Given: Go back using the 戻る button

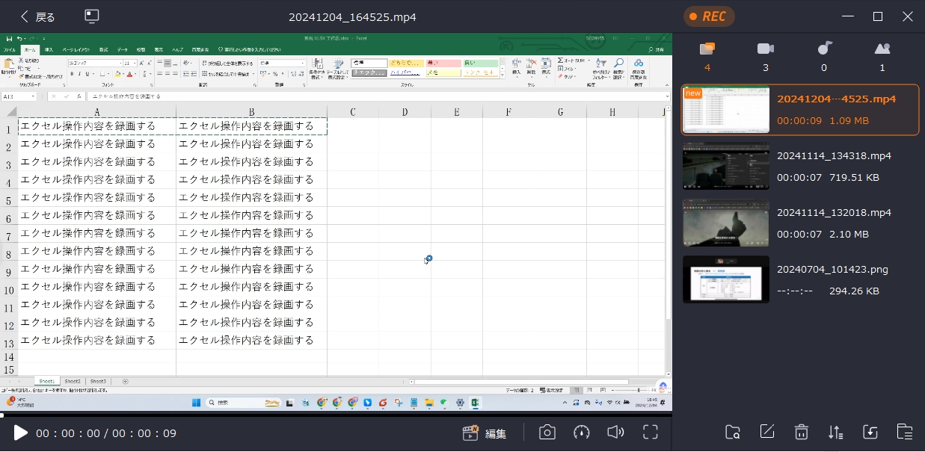Looking at the screenshot, I should pos(37,16).
